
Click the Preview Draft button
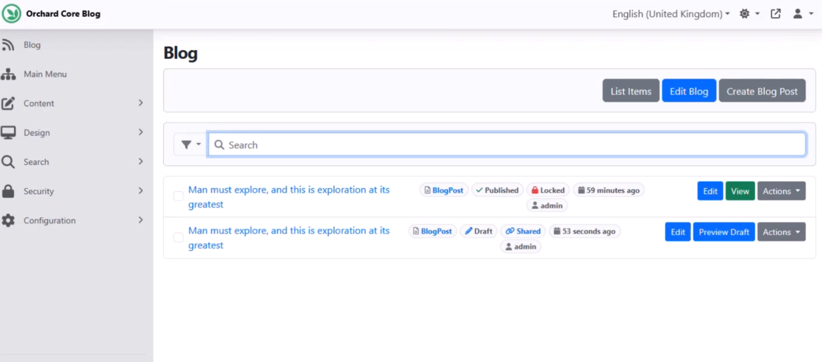coord(724,232)
